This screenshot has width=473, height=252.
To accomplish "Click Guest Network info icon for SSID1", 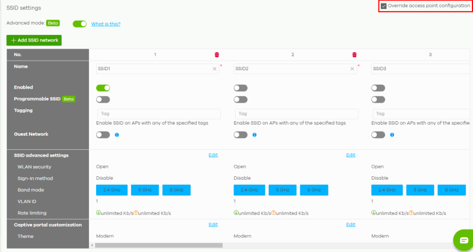I will 116,135.
